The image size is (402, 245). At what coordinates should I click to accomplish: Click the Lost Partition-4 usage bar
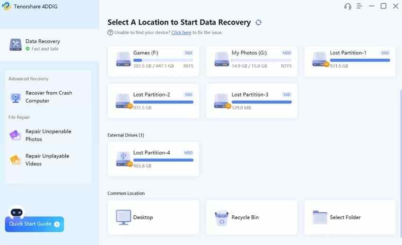pyautogui.click(x=163, y=160)
